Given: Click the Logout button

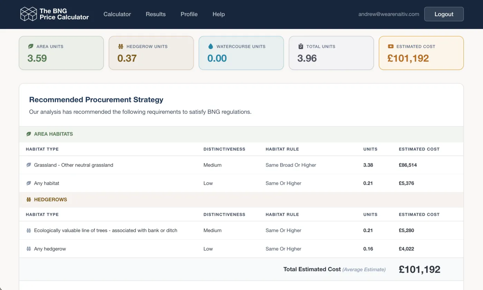Looking at the screenshot, I should click(444, 14).
